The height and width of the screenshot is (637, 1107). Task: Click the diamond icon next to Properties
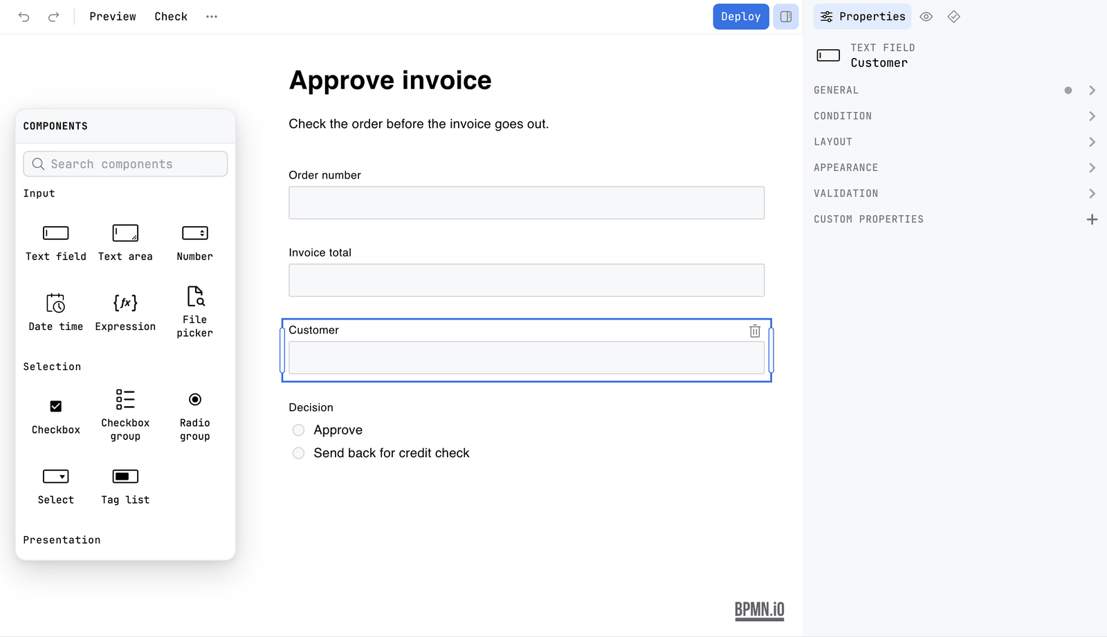point(954,17)
